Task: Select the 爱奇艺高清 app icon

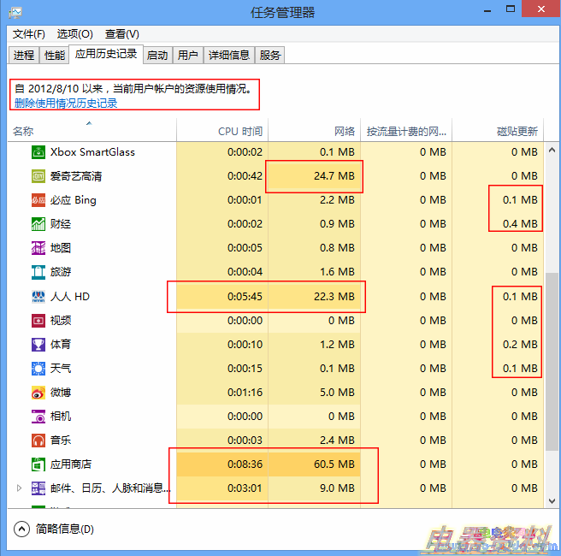Action: coord(38,176)
